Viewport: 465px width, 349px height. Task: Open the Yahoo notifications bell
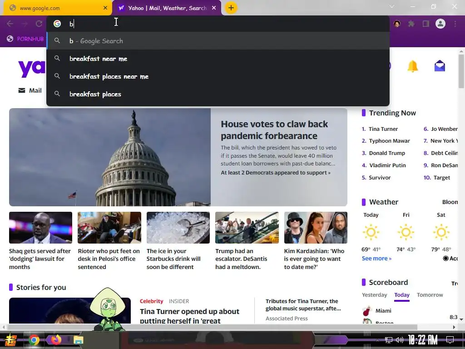pos(412,66)
